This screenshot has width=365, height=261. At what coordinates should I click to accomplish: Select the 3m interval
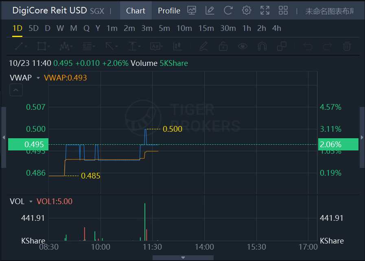tap(147, 28)
